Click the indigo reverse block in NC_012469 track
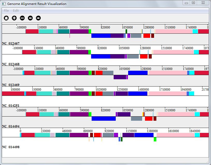 coord(120,77)
